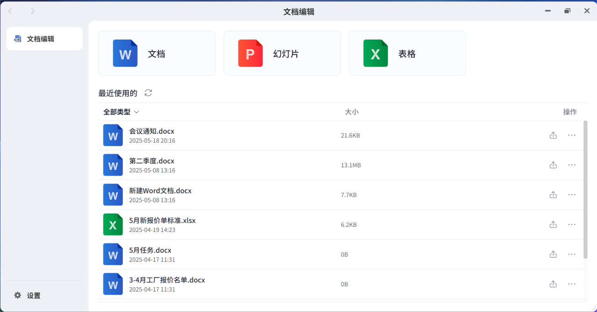
Task: Click the red P icon on 幻灯片 card
Action: pyautogui.click(x=250, y=53)
